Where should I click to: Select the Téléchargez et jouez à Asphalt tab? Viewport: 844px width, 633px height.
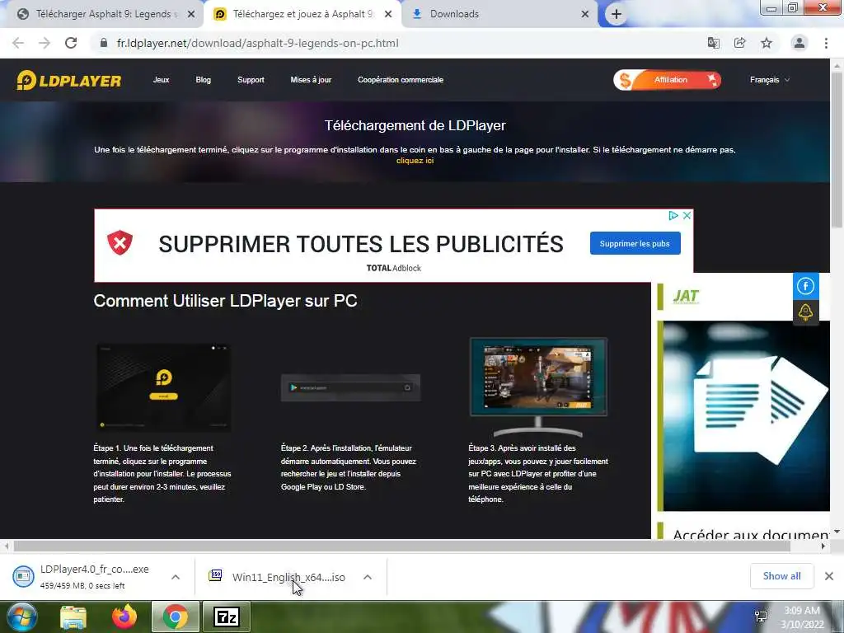302,14
